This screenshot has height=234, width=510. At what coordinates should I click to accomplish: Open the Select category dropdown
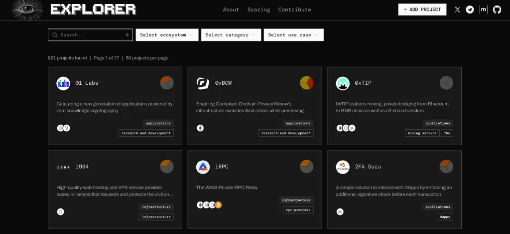point(231,35)
